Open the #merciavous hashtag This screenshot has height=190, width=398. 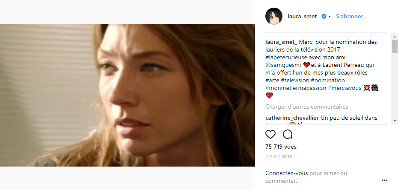pos(344,88)
